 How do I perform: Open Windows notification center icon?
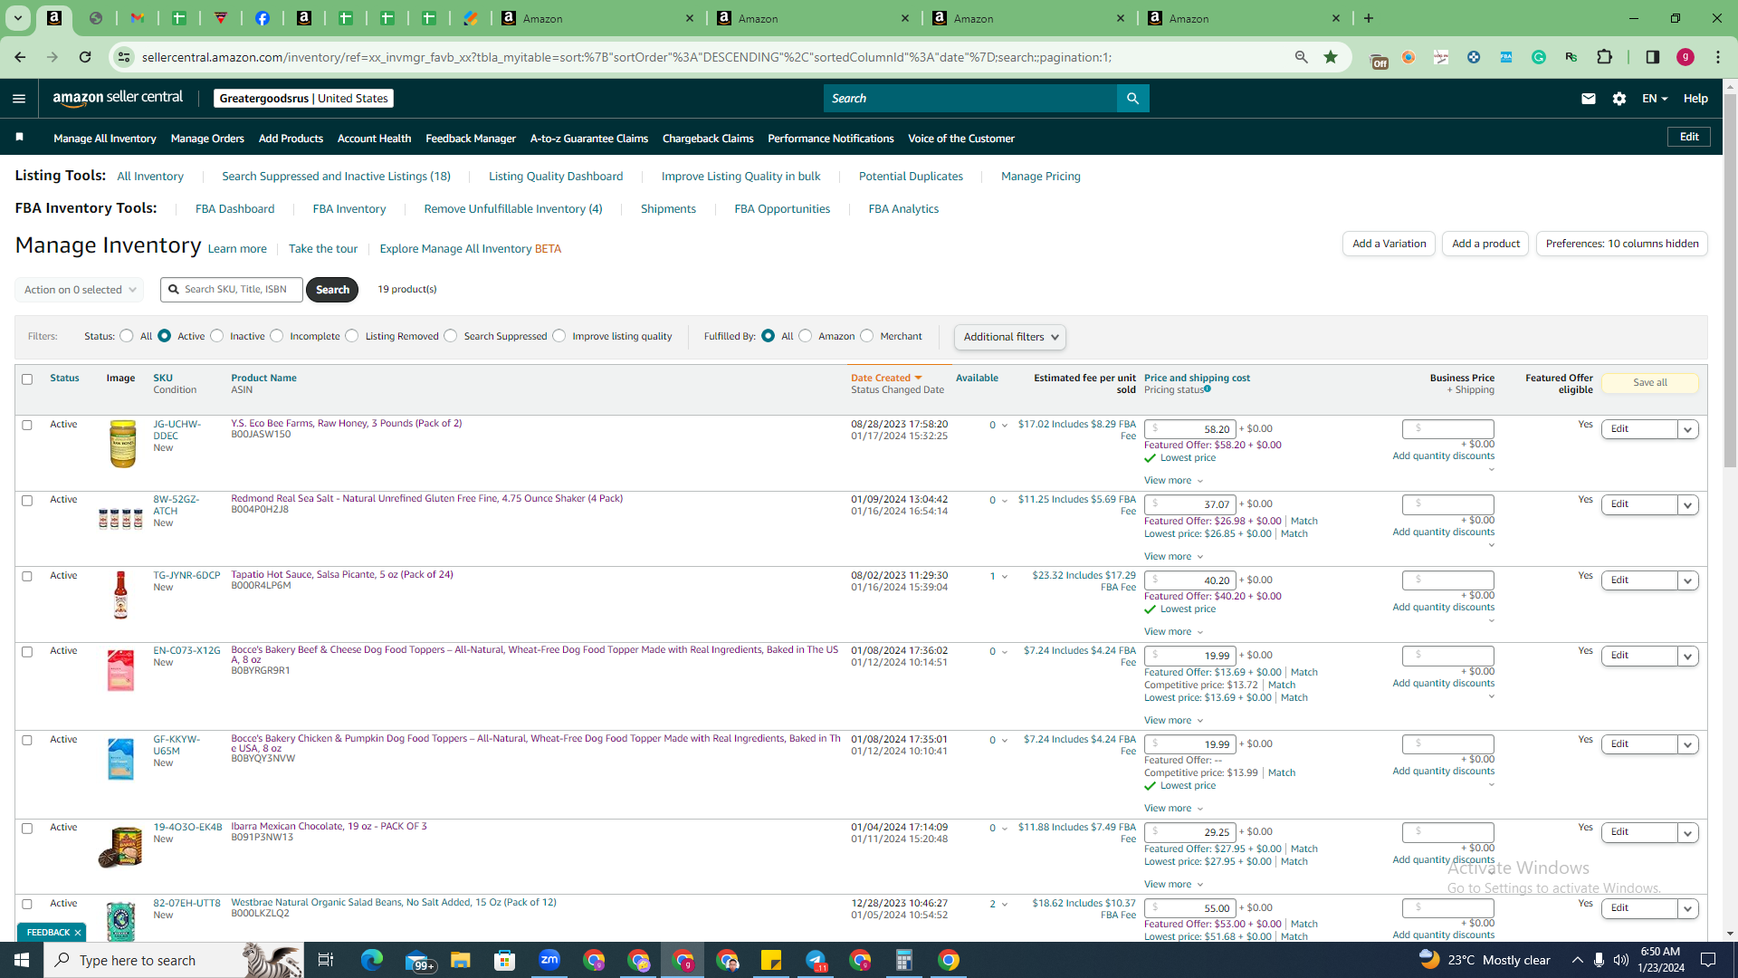1709,960
